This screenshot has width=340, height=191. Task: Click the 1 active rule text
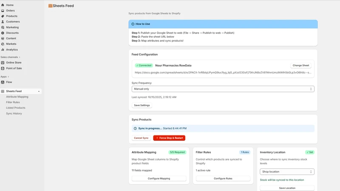pos(203,171)
